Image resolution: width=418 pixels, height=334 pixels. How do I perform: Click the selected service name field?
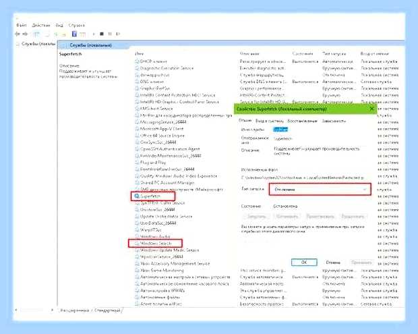coord(280,130)
